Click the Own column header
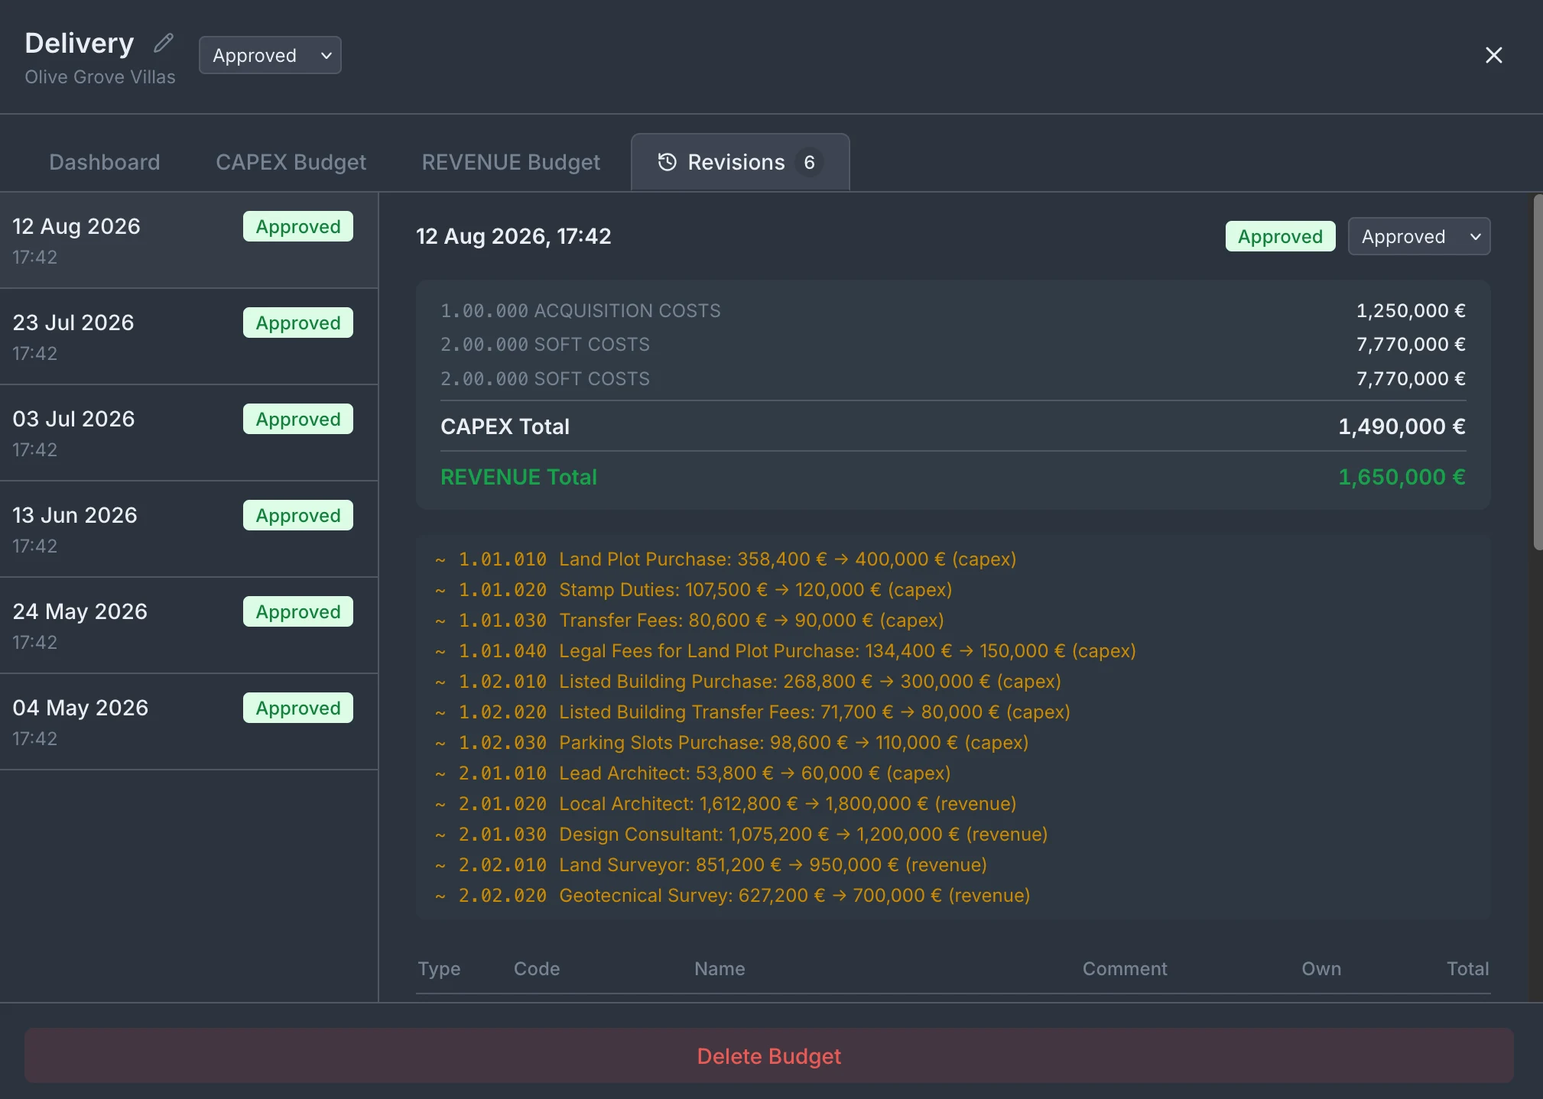 click(x=1321, y=968)
